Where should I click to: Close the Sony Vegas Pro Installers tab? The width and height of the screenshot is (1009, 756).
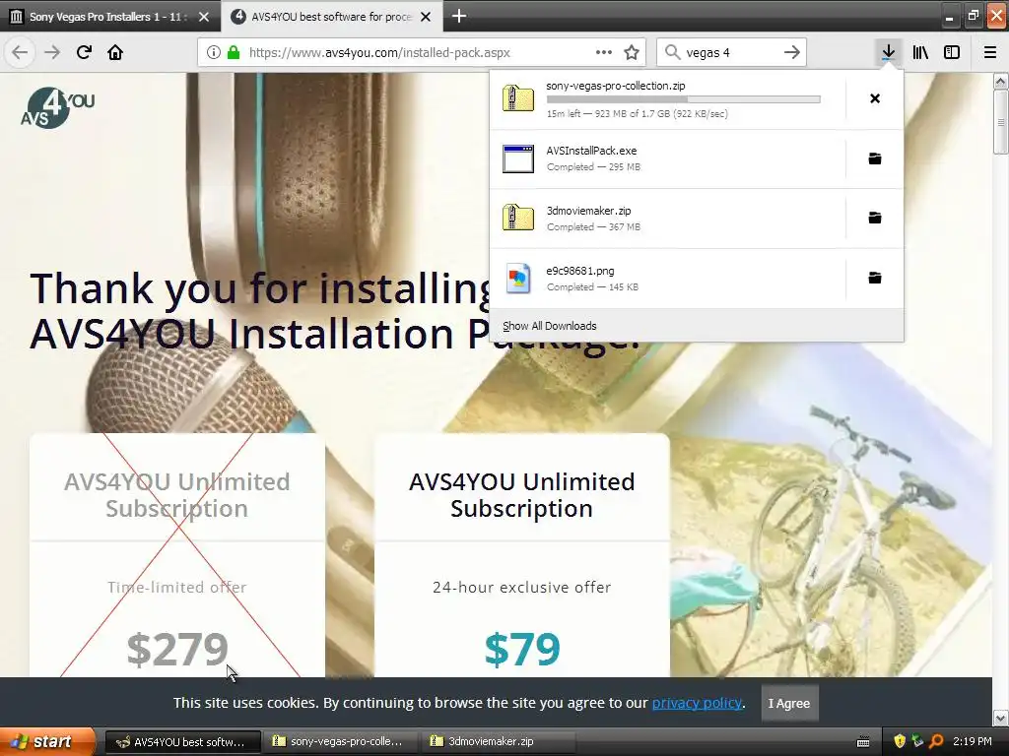[x=204, y=17]
